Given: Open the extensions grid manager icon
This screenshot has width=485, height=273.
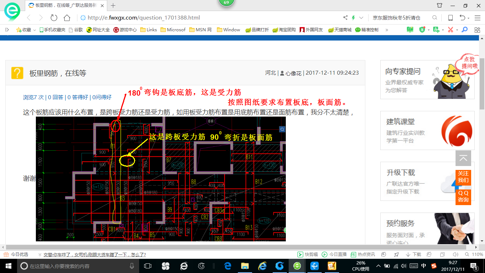Looking at the screenshot, I should click(477, 30).
